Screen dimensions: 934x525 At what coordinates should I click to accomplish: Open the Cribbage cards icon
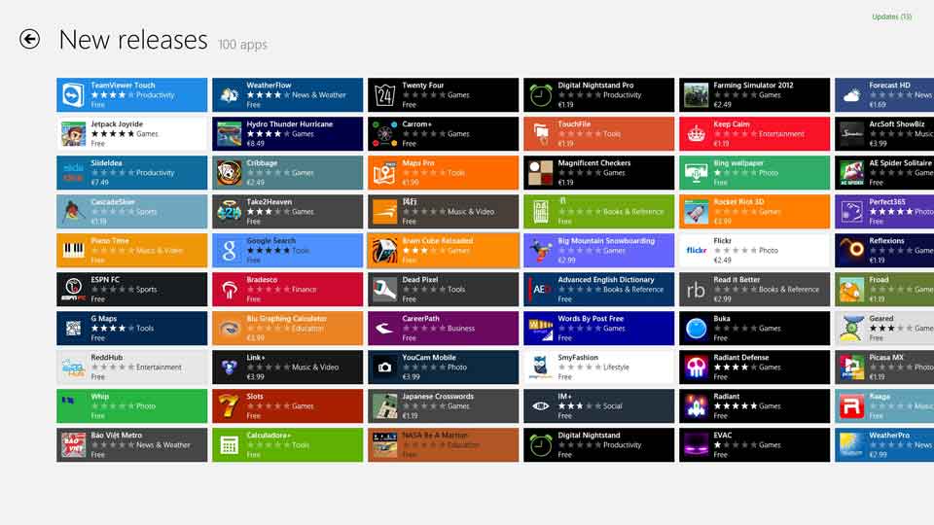tap(230, 173)
